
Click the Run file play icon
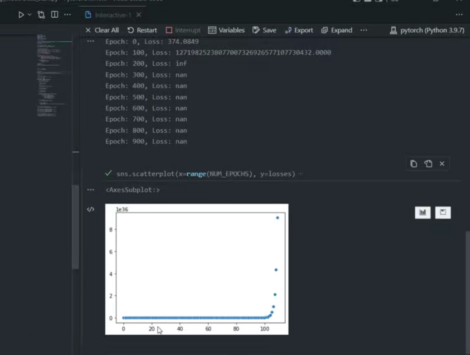(x=21, y=15)
